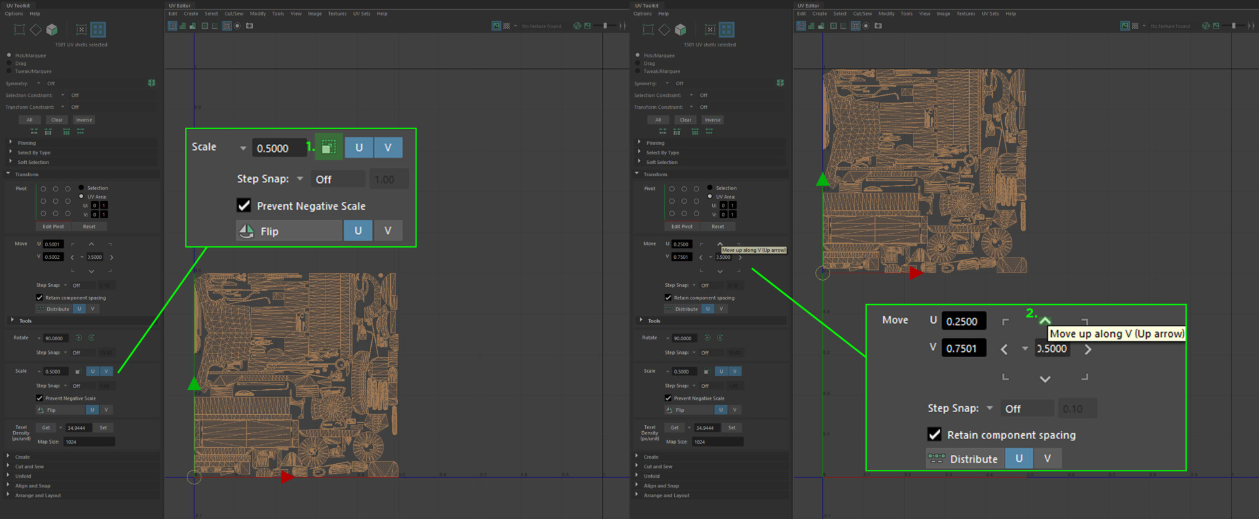Viewport: 1259px width, 519px height.
Task: Click the green-highlighted scale icon in enlarged Scale callout
Action: point(329,147)
